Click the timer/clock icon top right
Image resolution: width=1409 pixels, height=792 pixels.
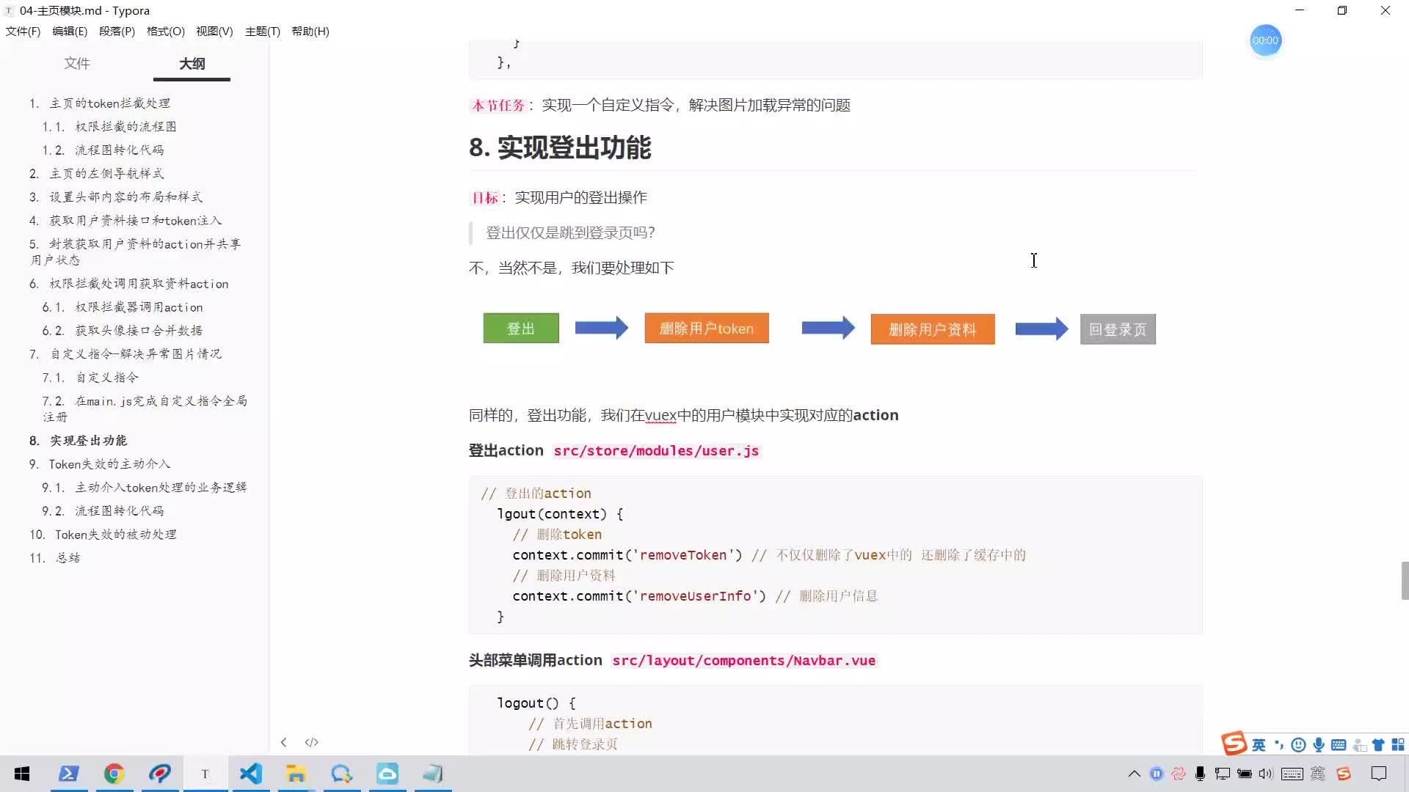[1265, 40]
